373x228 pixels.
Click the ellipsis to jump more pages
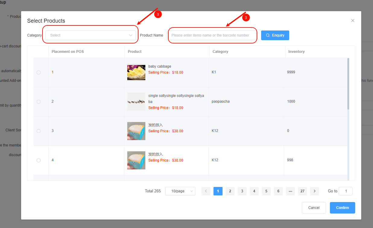point(290,191)
